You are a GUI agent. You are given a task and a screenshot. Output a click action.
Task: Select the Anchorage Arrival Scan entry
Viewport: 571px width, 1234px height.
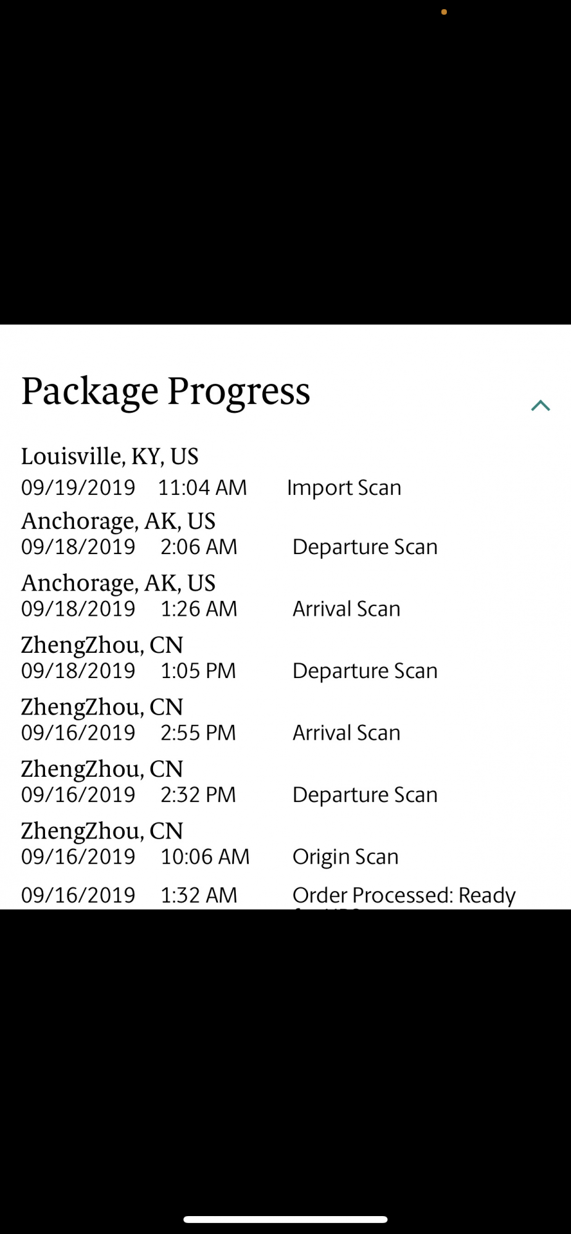346,609
